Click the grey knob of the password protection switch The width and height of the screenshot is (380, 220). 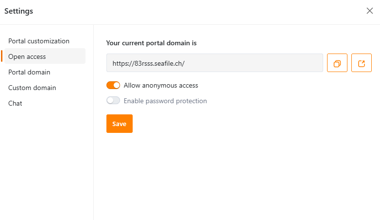pyautogui.click(x=110, y=101)
